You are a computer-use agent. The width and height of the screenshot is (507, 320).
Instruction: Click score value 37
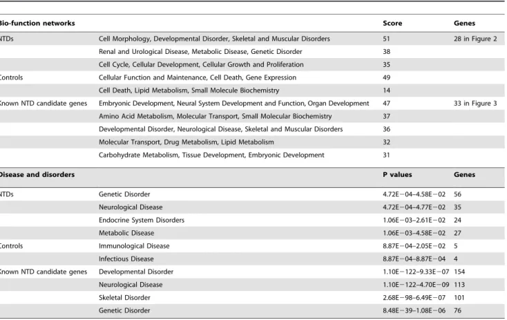click(386, 117)
